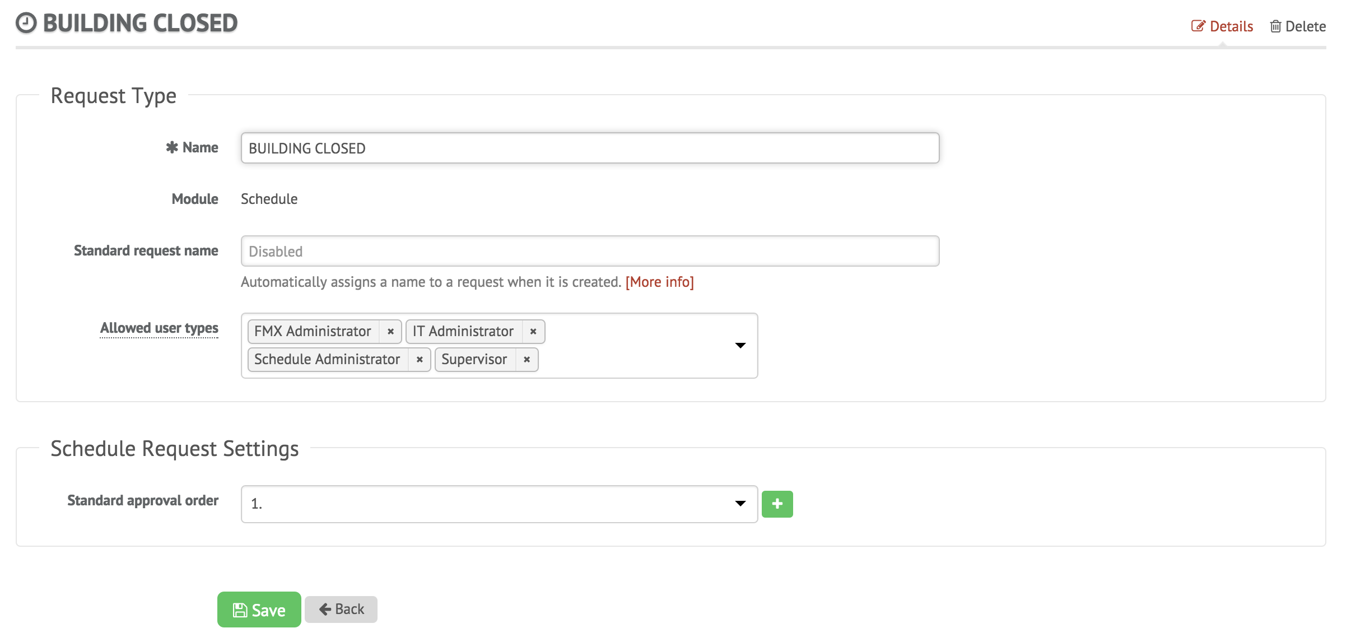Remove IT Administrator tag with its x

click(x=533, y=331)
